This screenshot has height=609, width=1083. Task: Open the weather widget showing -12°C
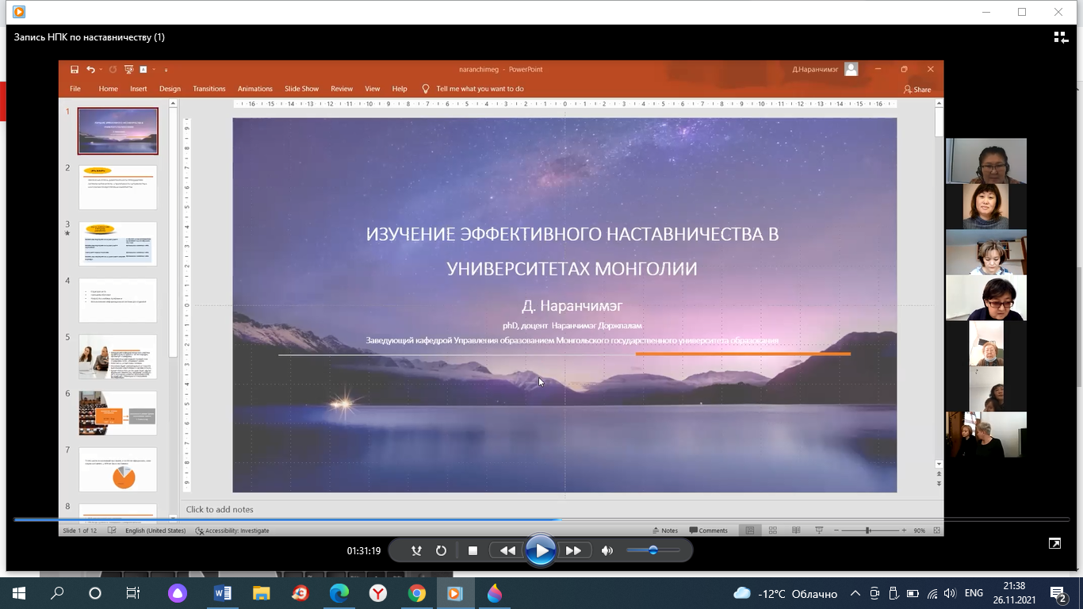coord(785,593)
